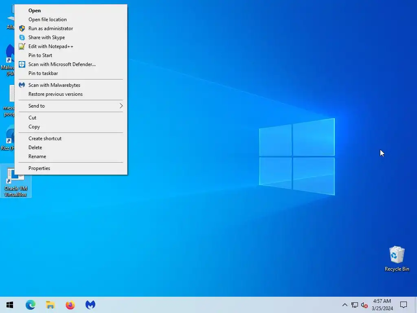Click the Microsoft Defender shield icon
Image resolution: width=417 pixels, height=313 pixels.
(22, 64)
